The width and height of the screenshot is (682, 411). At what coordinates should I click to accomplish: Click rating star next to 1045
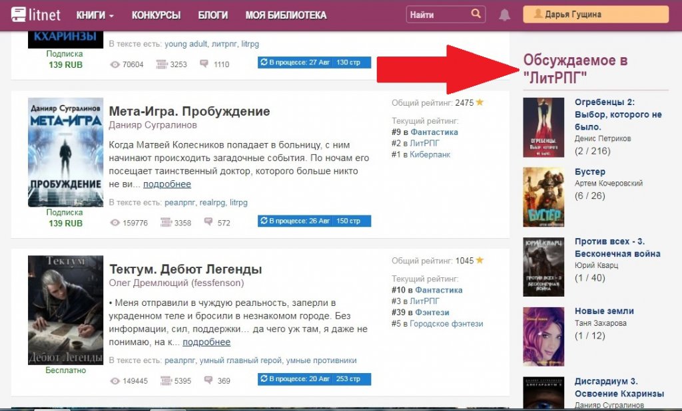[480, 260]
